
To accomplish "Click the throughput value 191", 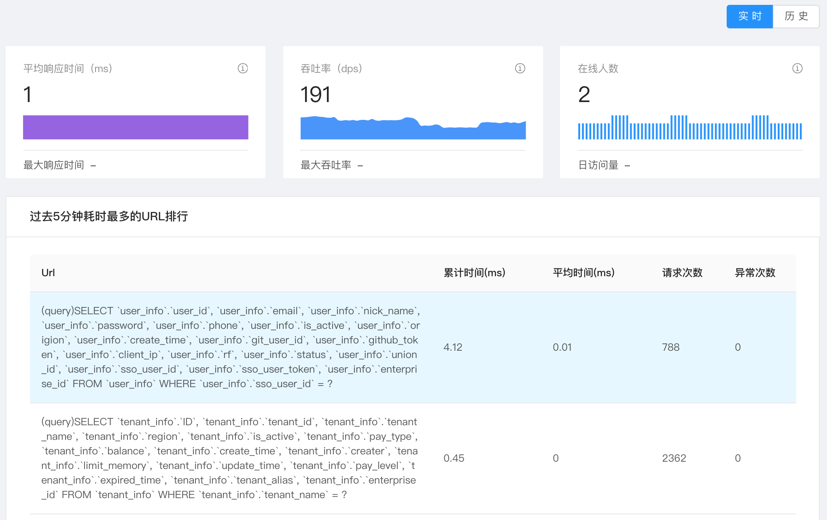I will point(315,94).
